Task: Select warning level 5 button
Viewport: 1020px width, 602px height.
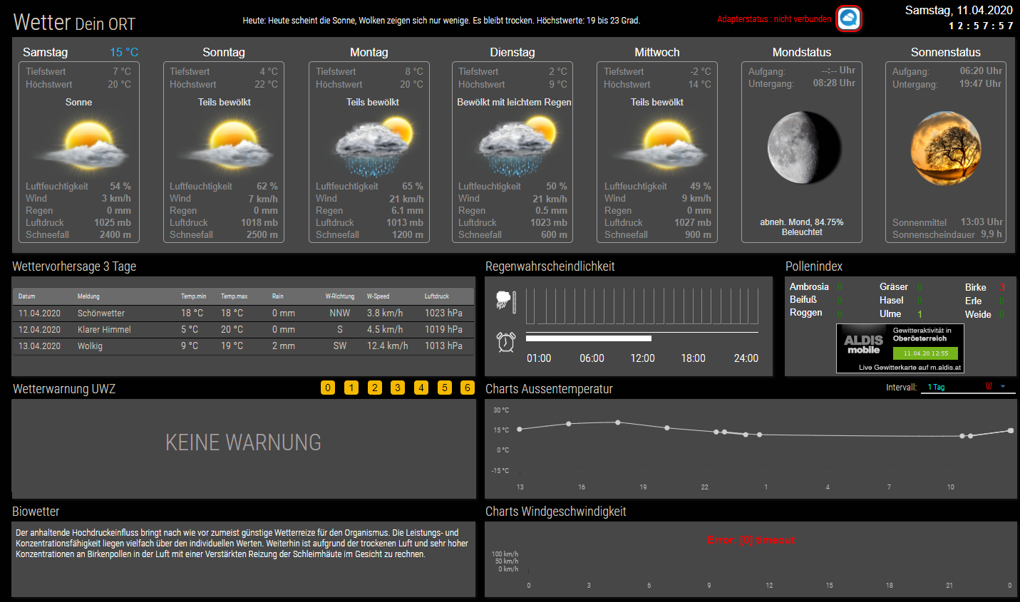Action: (x=445, y=388)
